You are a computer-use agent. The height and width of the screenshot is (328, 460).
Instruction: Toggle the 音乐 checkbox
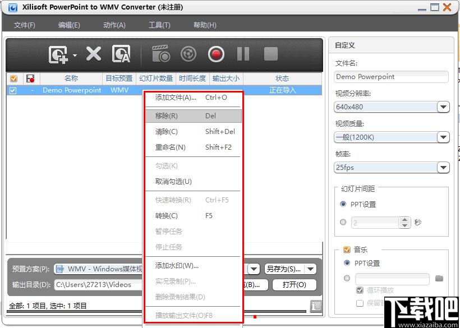pyautogui.click(x=346, y=249)
